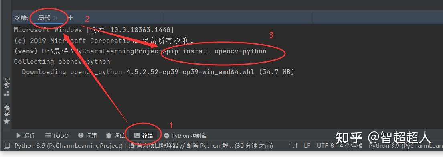The width and height of the screenshot is (443, 157).
Task: Focus the pip install command line
Action: pos(216,51)
